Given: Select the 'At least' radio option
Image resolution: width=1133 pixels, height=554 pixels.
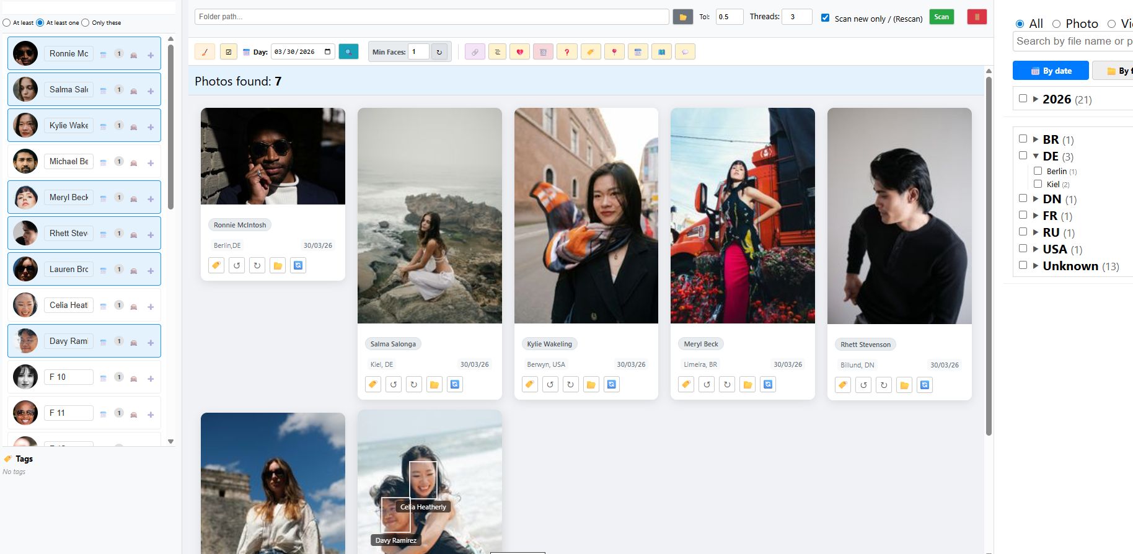Looking at the screenshot, I should (7, 22).
